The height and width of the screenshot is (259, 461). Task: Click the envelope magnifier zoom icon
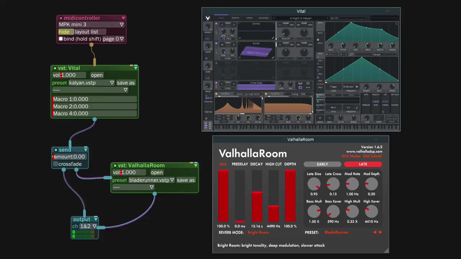click(397, 24)
